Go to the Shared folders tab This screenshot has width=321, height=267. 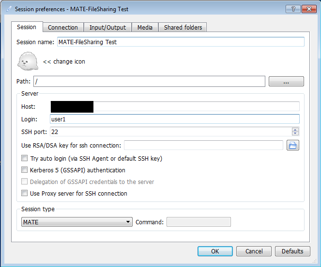coord(183,27)
